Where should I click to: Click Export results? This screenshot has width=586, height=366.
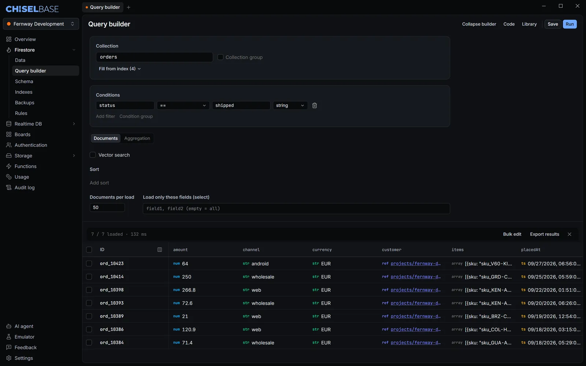(x=545, y=234)
